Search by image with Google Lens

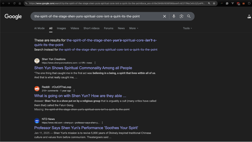[181, 16]
